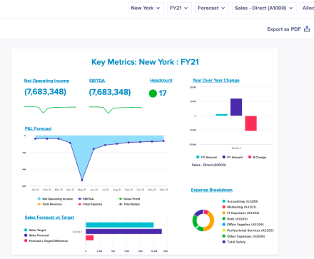Click the purple PY Amount bar

236,107
